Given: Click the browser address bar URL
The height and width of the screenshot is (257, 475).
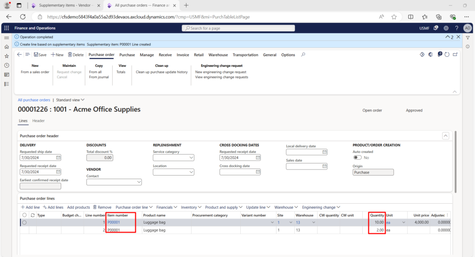Looking at the screenshot, I should coord(148,17).
